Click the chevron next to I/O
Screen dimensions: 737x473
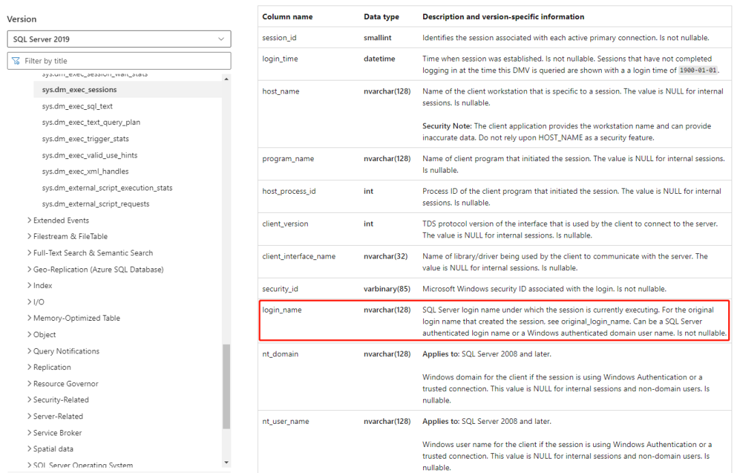click(x=29, y=302)
